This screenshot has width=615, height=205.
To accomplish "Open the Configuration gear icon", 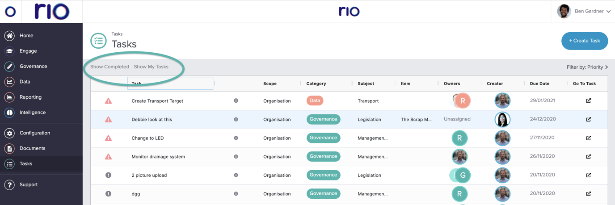I will pyautogui.click(x=9, y=133).
